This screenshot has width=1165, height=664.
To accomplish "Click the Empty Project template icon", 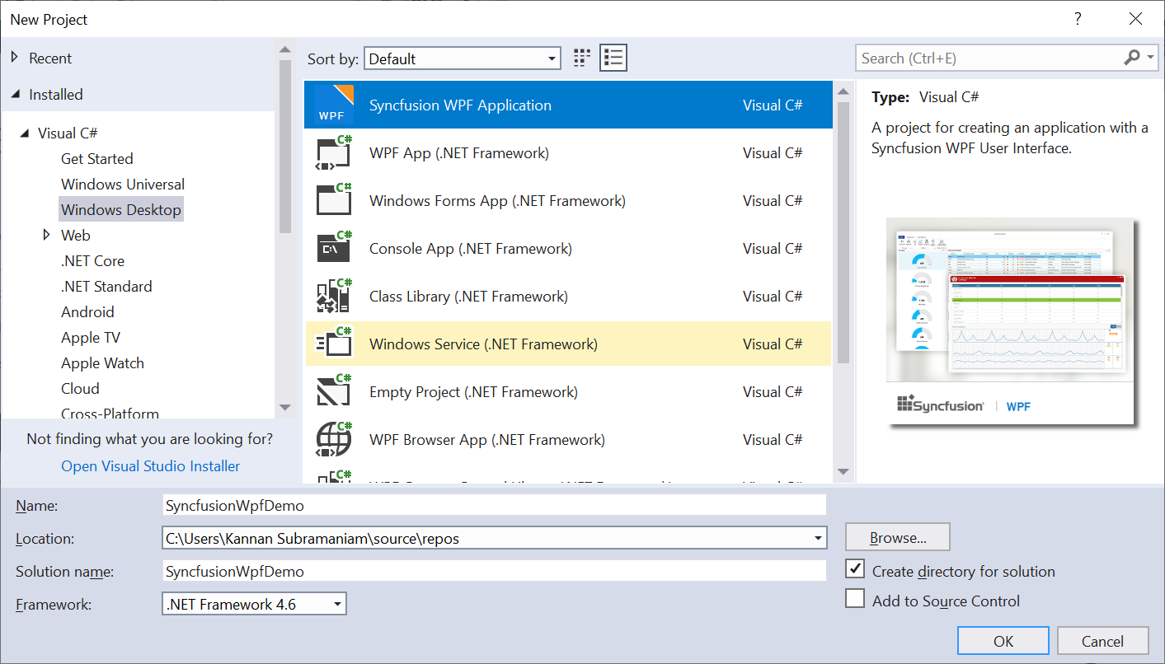I will 334,391.
